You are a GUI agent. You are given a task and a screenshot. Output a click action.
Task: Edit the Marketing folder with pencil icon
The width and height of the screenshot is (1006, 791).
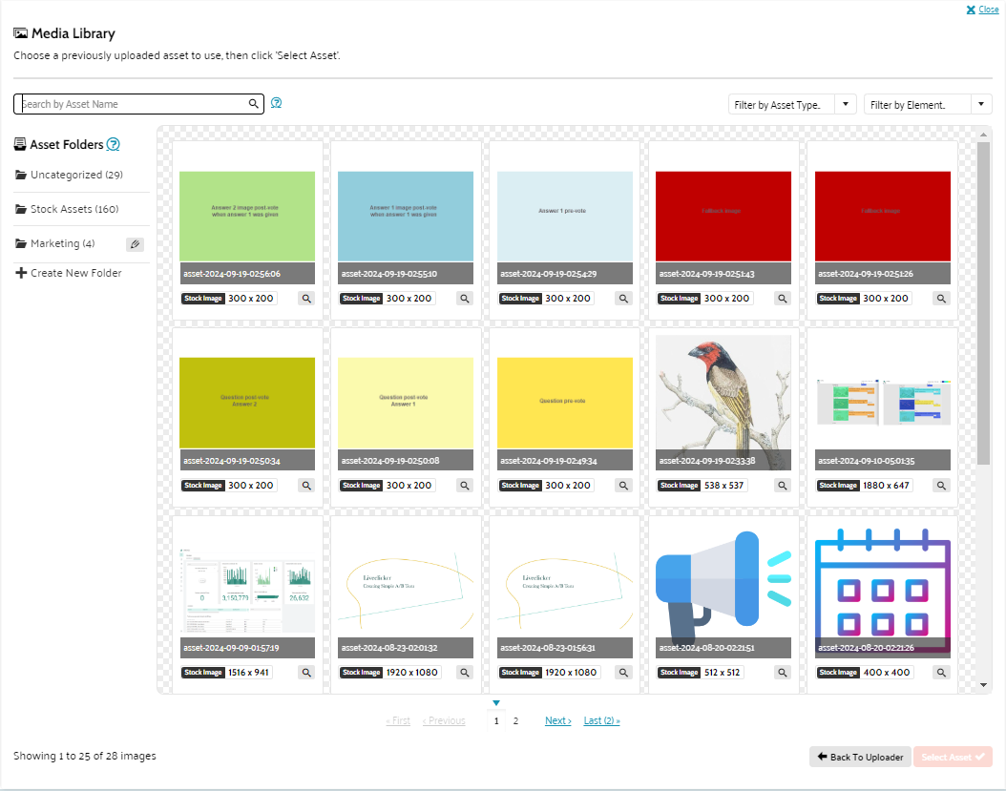click(136, 244)
